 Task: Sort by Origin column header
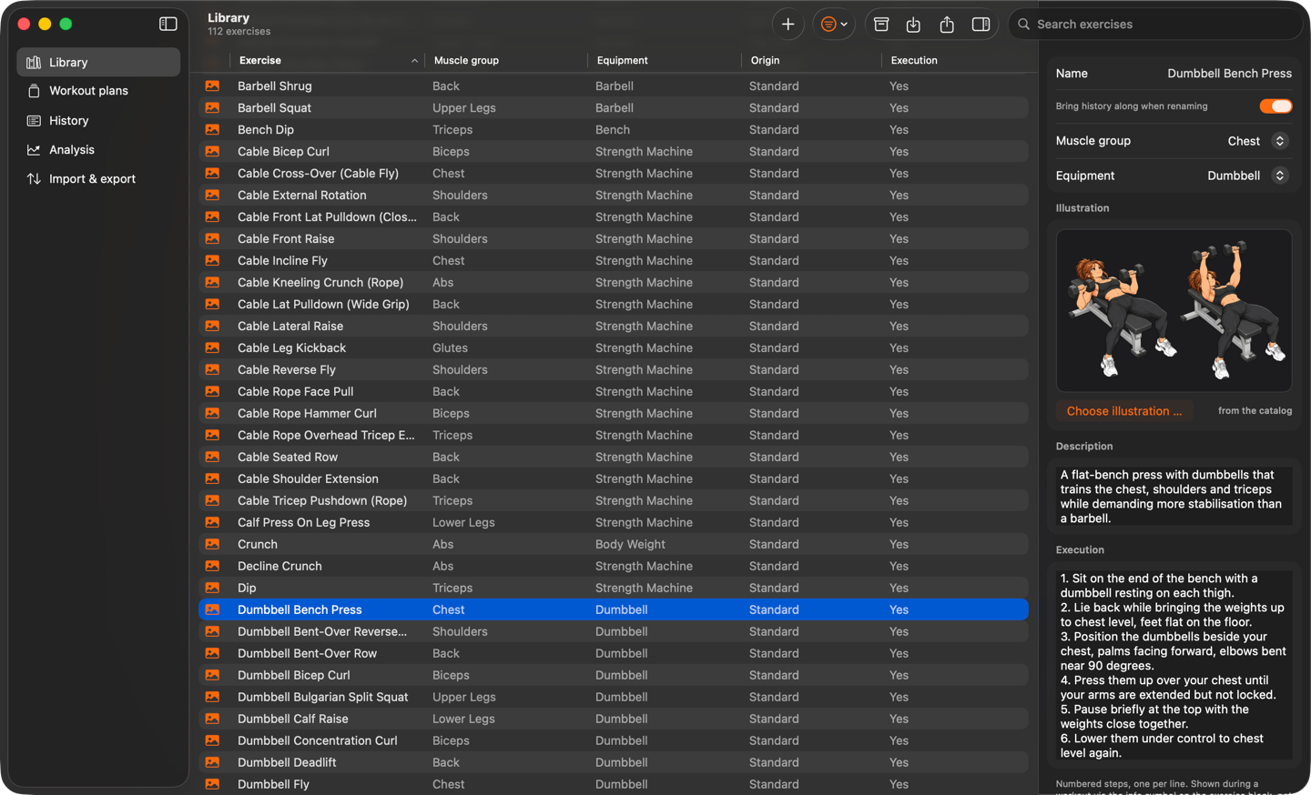tap(810, 60)
